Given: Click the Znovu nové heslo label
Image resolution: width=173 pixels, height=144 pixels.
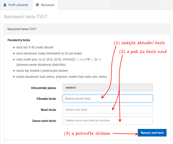Looking at the screenshot, I should (x=44, y=121).
